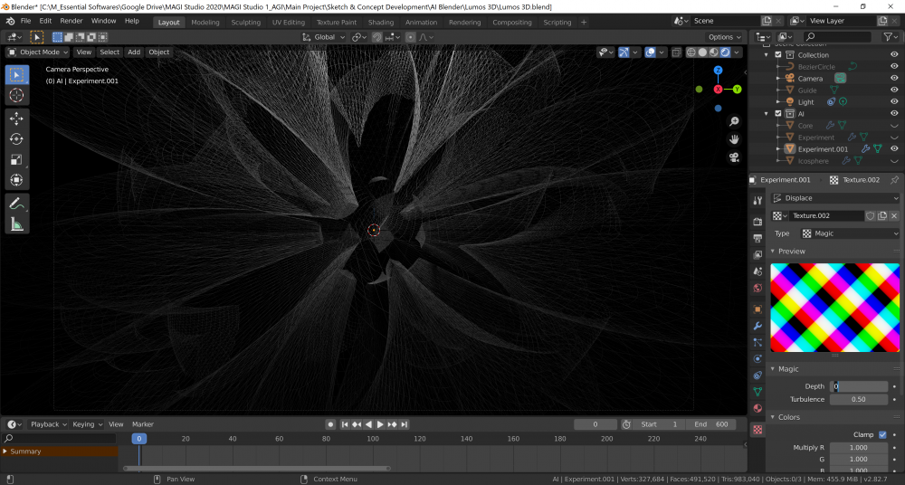The image size is (905, 485).
Task: Click the End frame field showing 600
Action: coord(711,424)
